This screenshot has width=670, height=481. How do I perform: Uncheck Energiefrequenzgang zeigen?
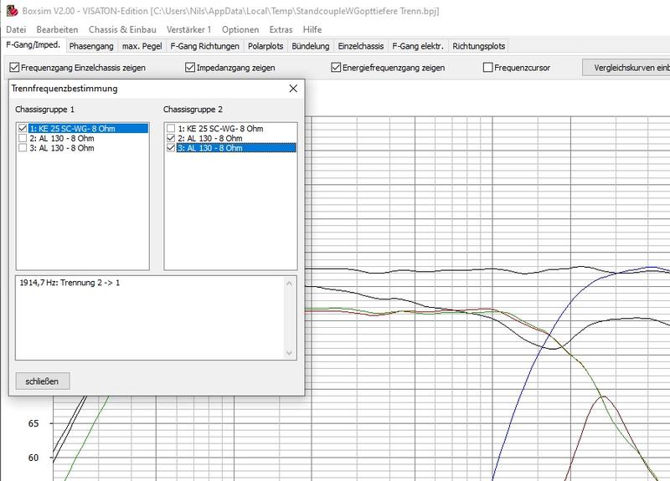tap(337, 68)
